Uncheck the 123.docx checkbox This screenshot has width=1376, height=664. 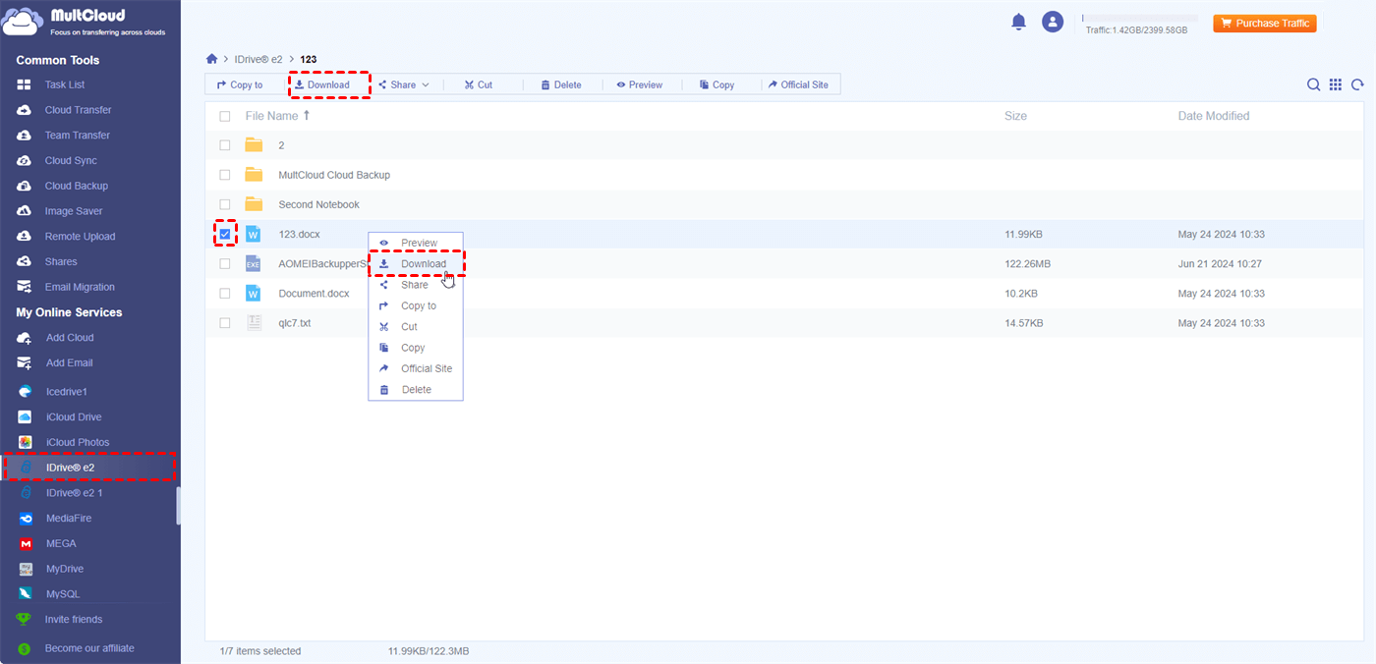coord(225,235)
